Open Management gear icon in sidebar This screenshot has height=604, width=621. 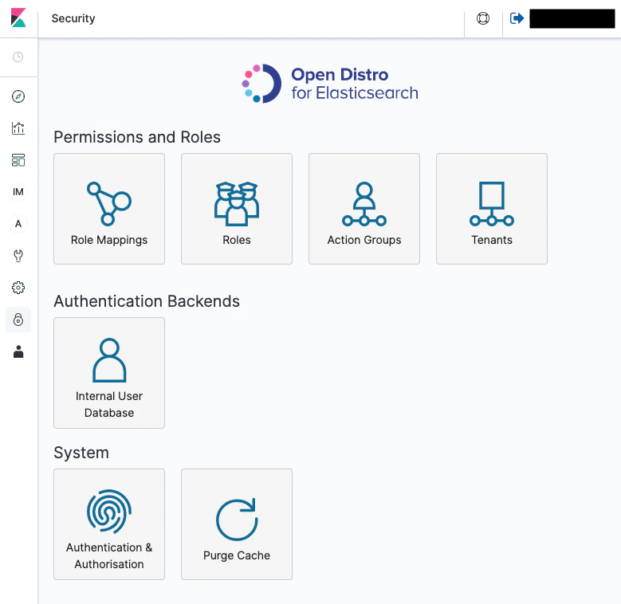pos(18,288)
